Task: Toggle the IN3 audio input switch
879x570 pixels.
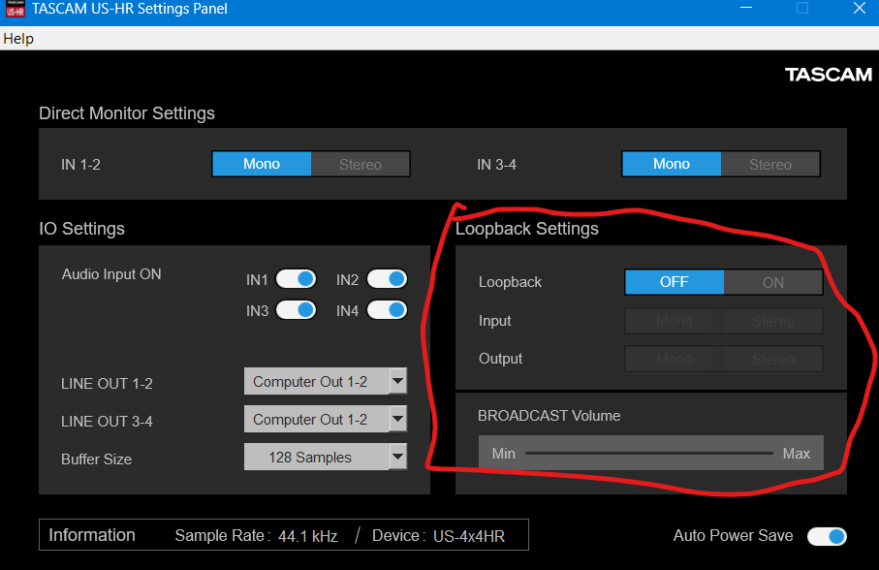Action: pyautogui.click(x=296, y=310)
